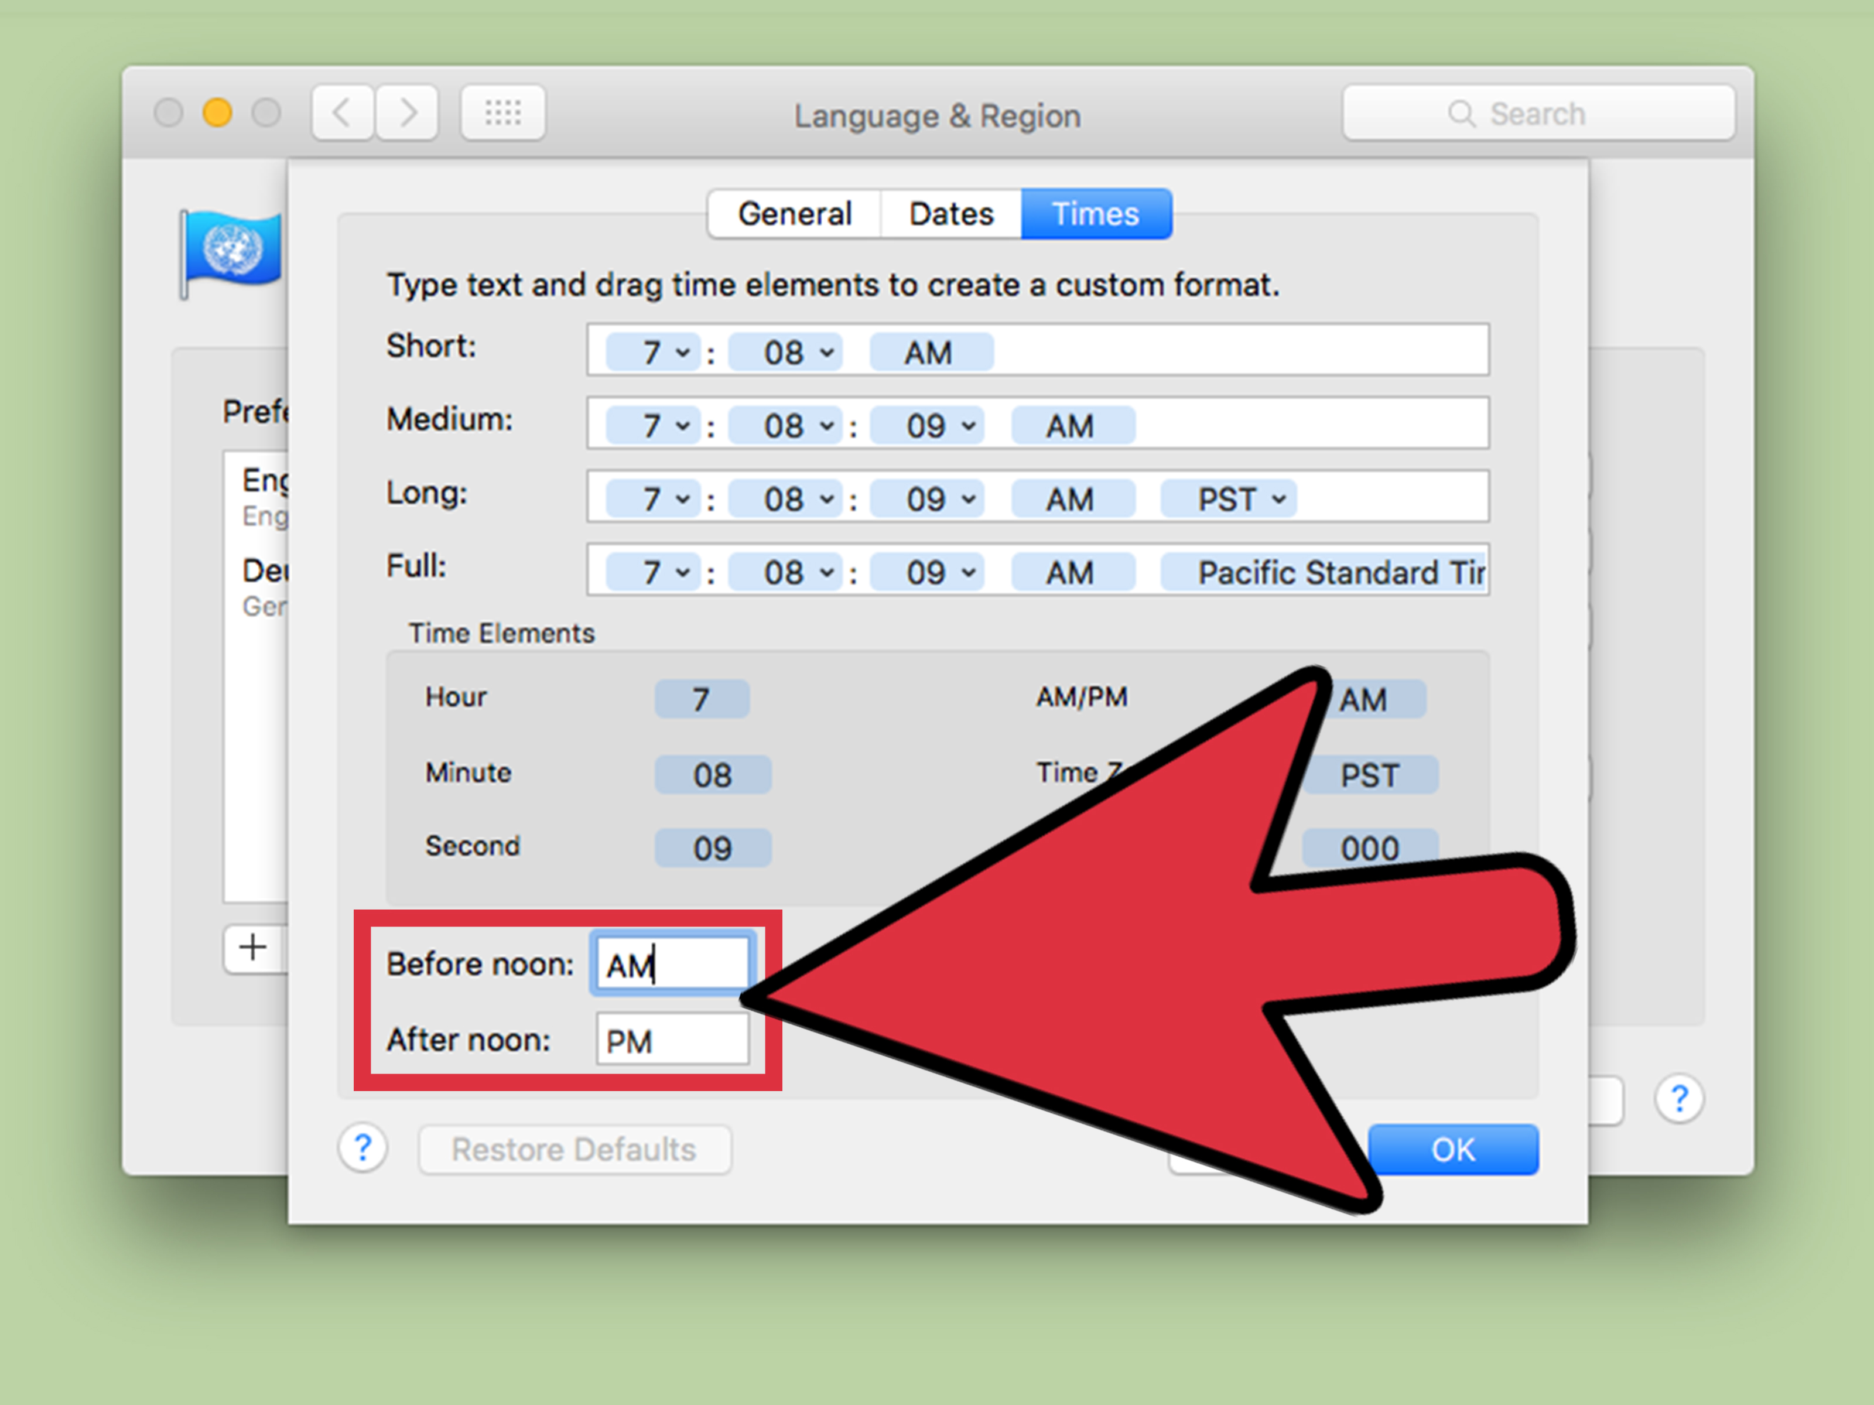Pick the PST time zone element token

coord(1371,774)
